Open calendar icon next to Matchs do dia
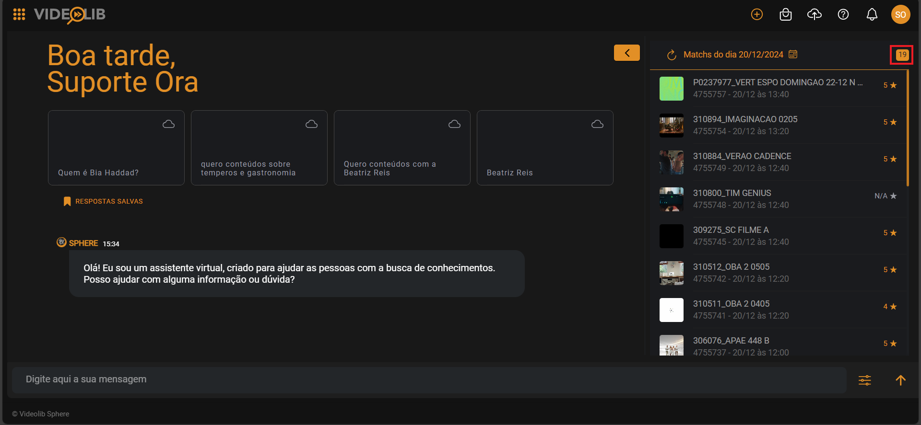This screenshot has height=425, width=921. tap(793, 54)
